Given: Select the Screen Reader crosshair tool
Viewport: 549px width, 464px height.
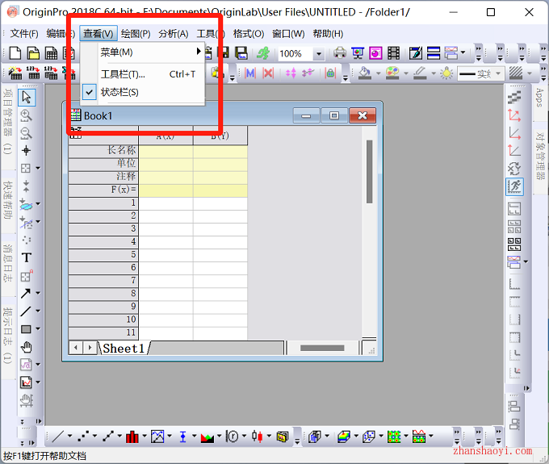Looking at the screenshot, I should click(27, 151).
